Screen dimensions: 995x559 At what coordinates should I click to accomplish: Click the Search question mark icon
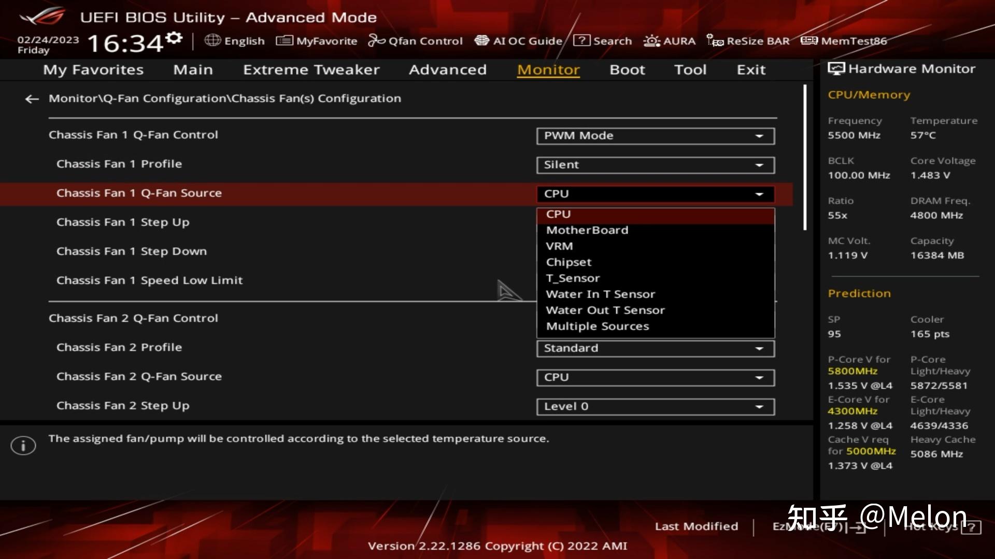tap(581, 40)
